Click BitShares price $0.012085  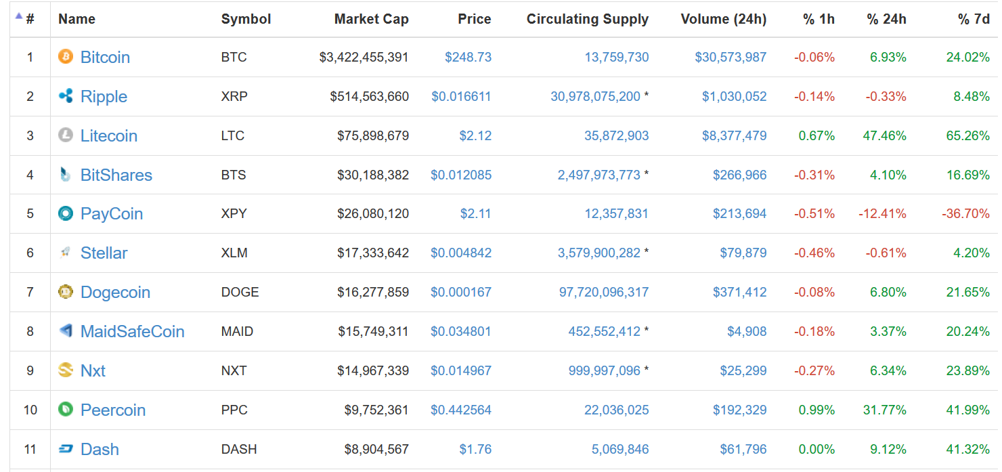pyautogui.click(x=461, y=175)
